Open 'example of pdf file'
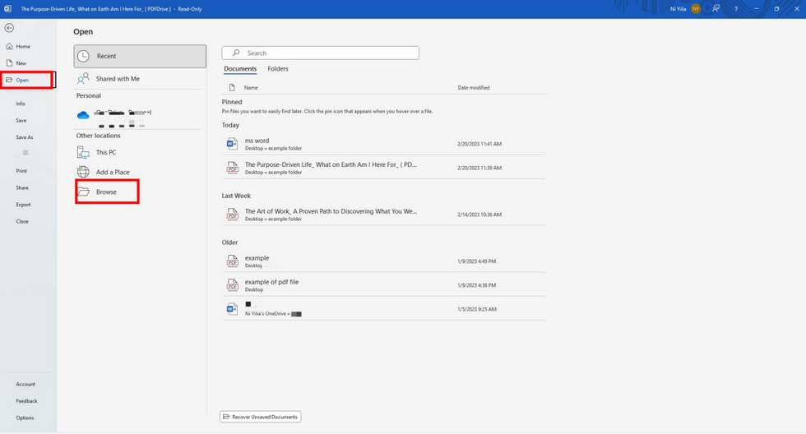Screen dimensions: 806x434 coord(383,285)
